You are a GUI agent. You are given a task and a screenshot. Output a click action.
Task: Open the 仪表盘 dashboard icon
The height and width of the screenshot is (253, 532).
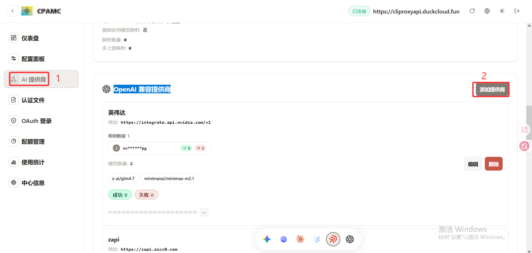pos(14,38)
